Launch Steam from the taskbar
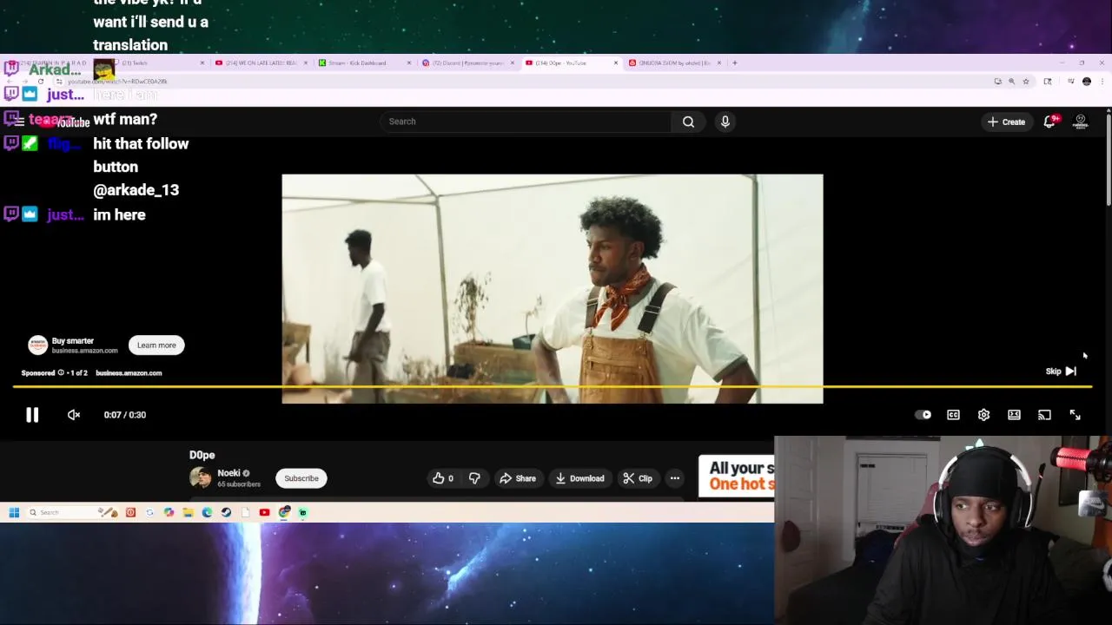This screenshot has width=1112, height=625. pos(226,512)
